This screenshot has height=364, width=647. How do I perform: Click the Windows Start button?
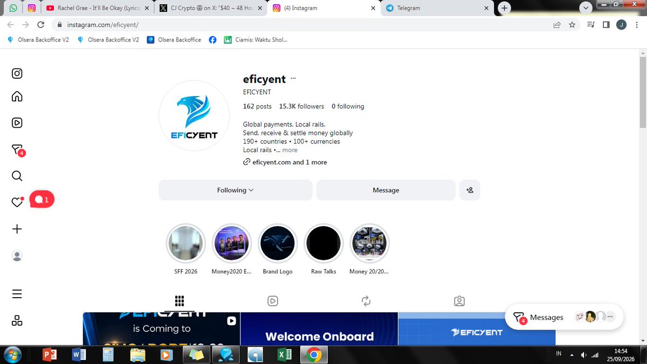pos(12,355)
